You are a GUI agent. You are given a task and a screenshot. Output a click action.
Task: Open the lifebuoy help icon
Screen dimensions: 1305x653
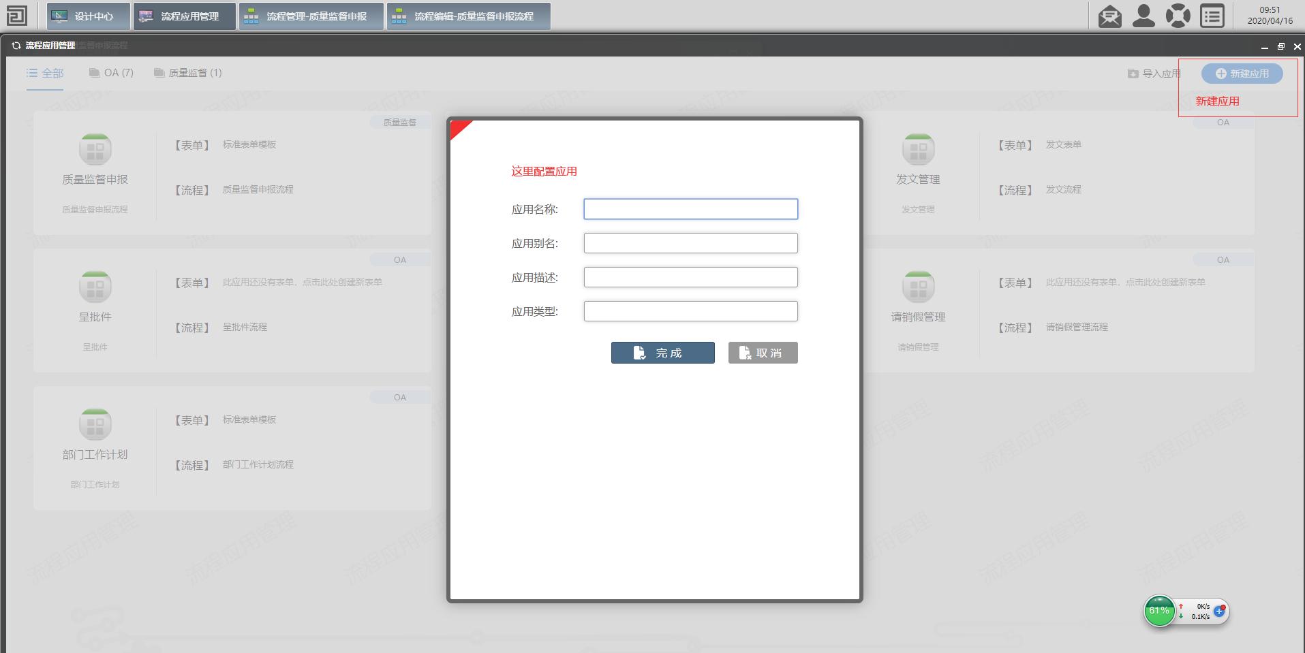1178,16
